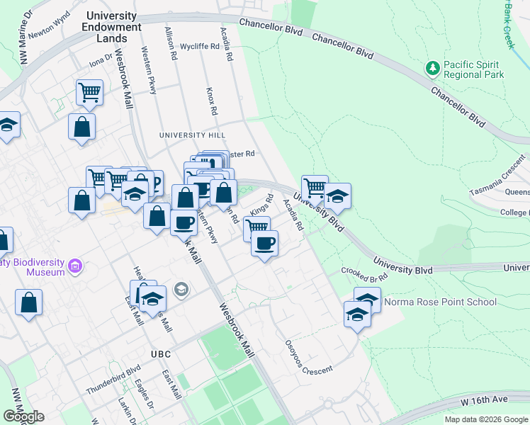530x425 pixels.
Task: Click the Beaty Biodiversity Museum label
Action: 32,267
